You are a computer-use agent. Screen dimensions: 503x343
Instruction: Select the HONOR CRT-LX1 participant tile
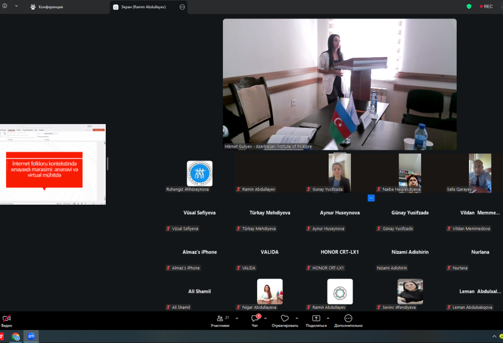point(340,252)
